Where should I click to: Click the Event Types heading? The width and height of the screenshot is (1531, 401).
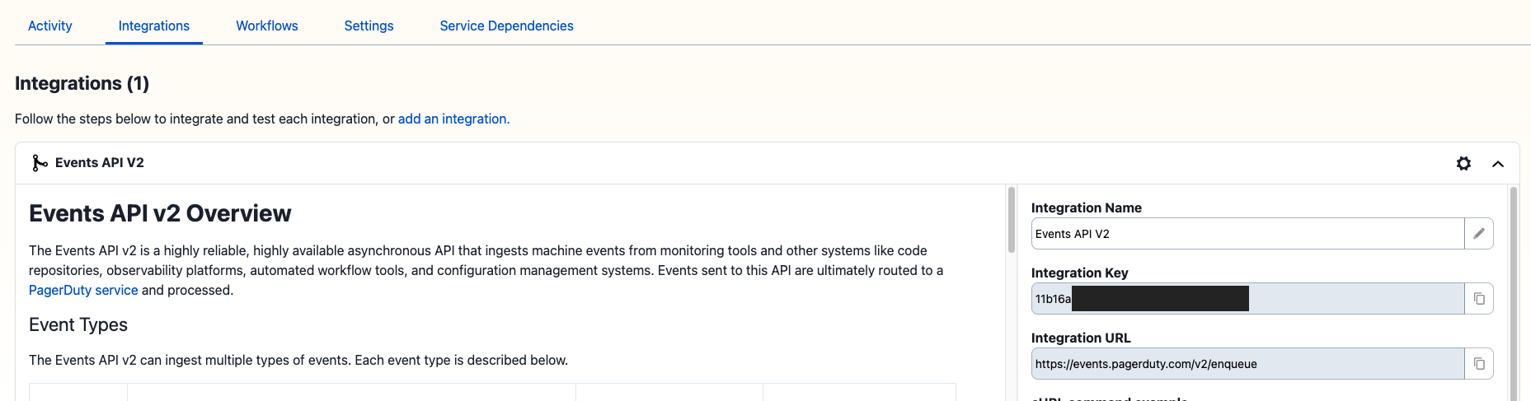click(78, 325)
